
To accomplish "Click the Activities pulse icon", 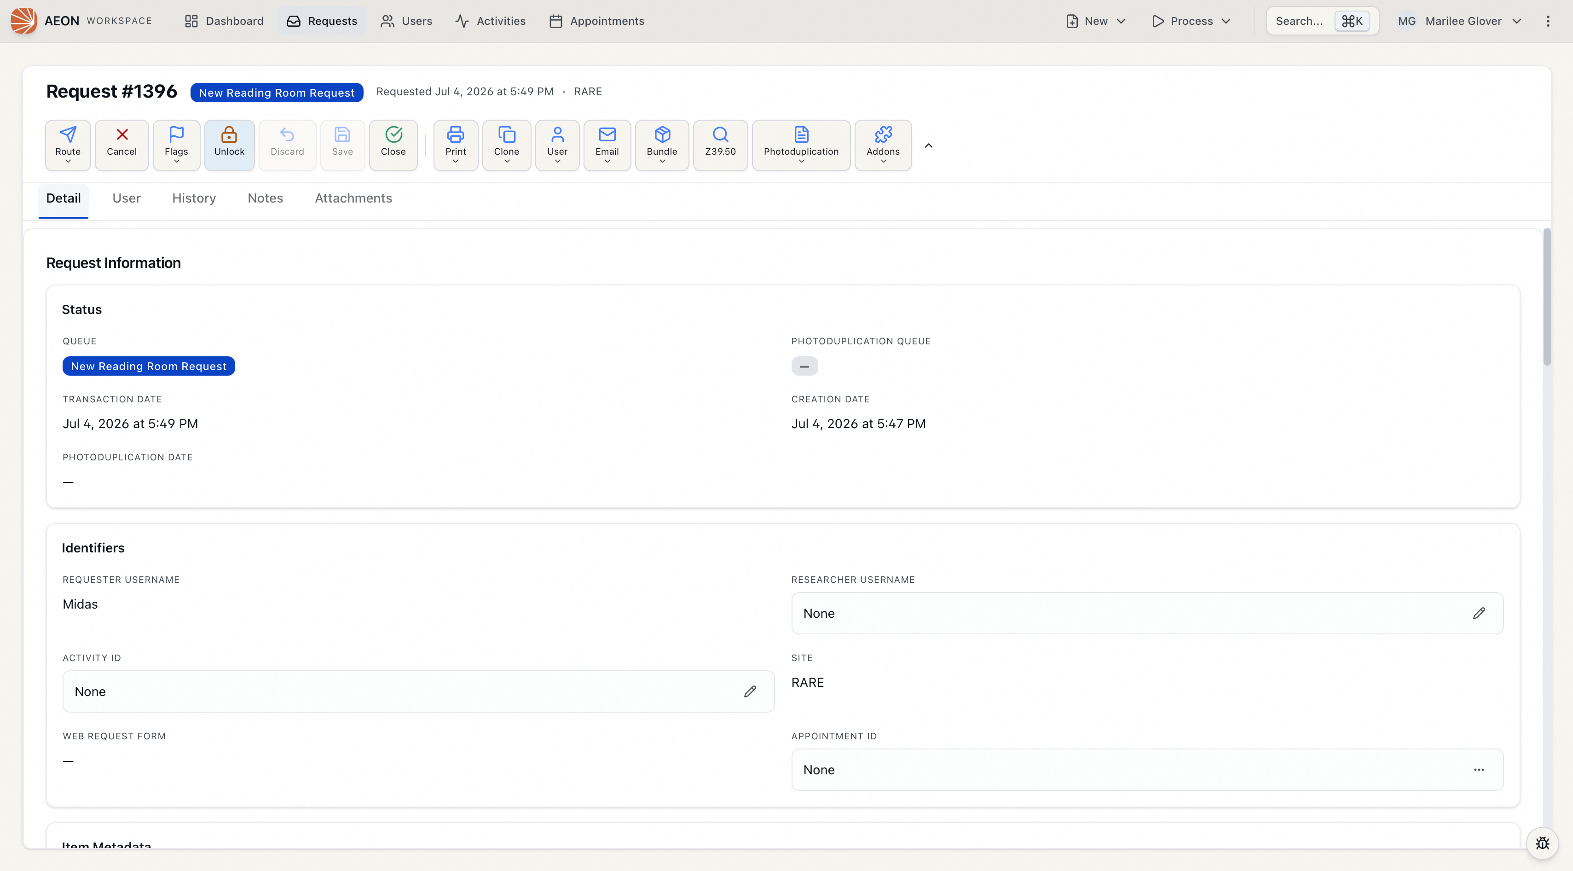I will [462, 21].
